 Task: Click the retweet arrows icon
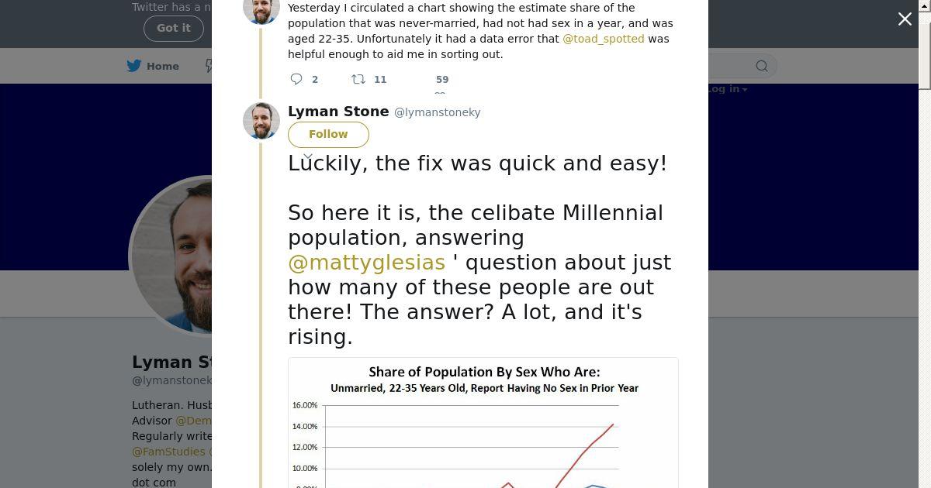coord(358,79)
